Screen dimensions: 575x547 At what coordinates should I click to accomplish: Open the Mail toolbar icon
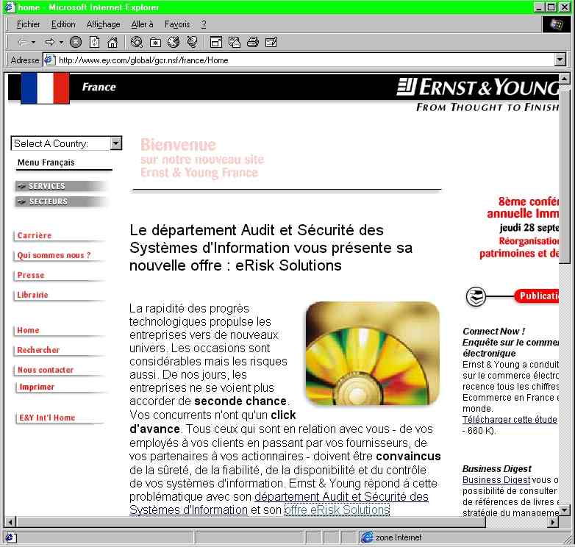point(235,43)
